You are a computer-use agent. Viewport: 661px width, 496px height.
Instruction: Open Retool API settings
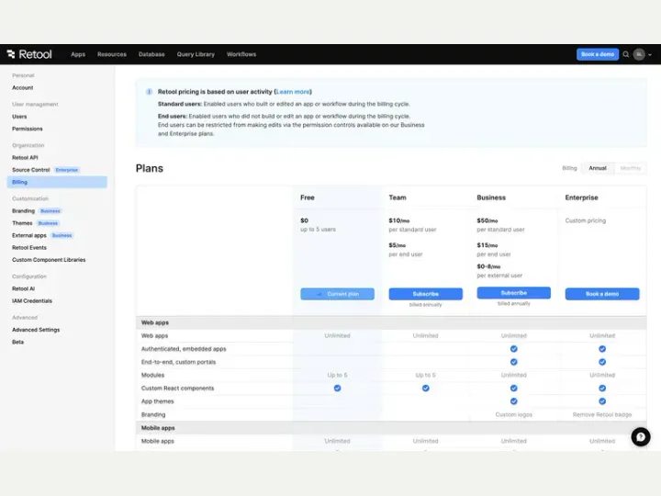(x=25, y=157)
